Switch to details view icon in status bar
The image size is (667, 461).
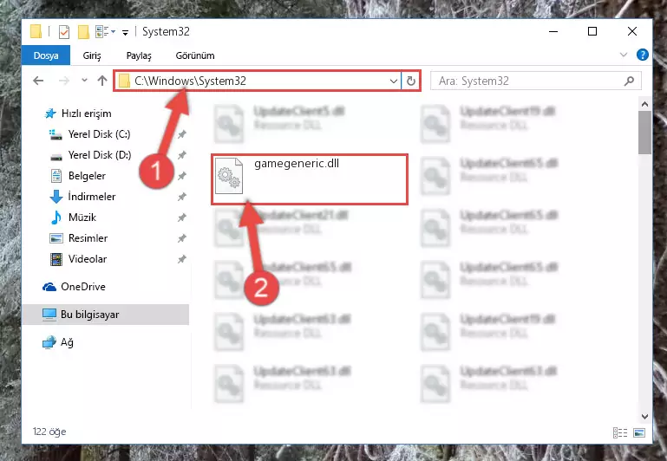[620, 432]
